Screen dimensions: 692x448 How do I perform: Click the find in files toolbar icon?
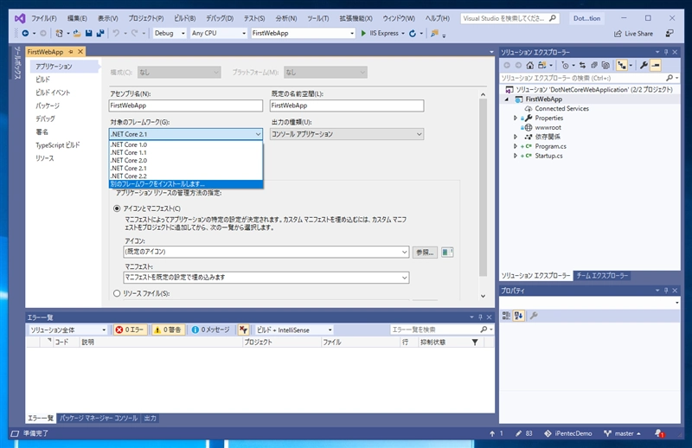pos(435,33)
